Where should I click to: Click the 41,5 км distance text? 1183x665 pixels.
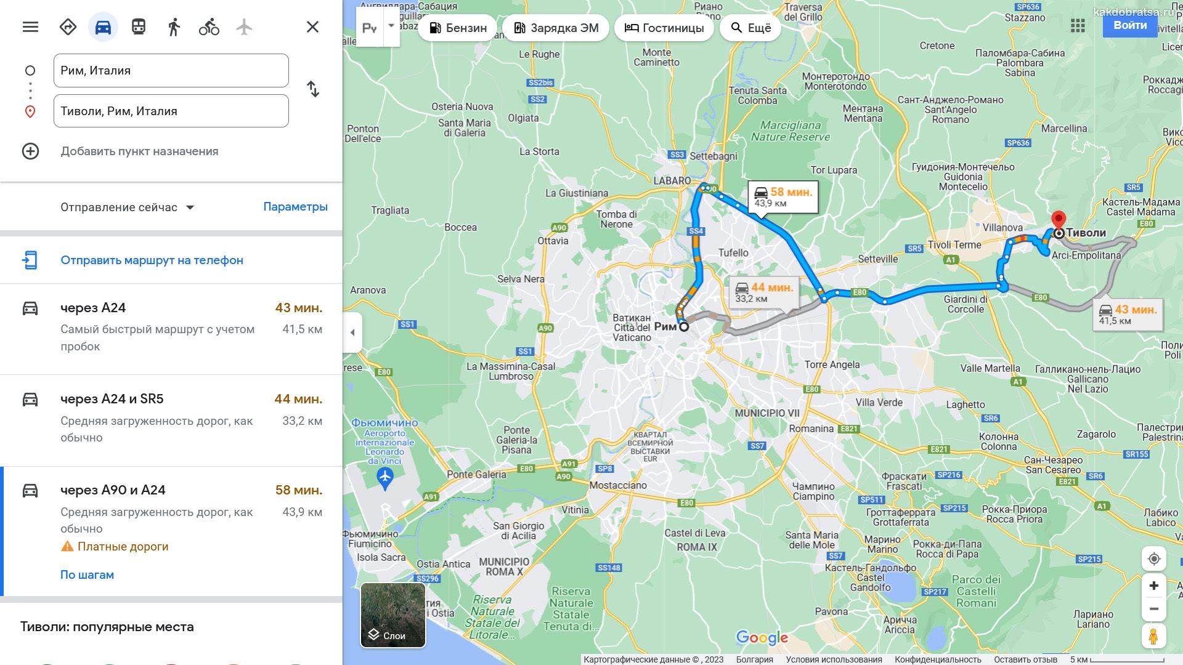click(x=302, y=329)
